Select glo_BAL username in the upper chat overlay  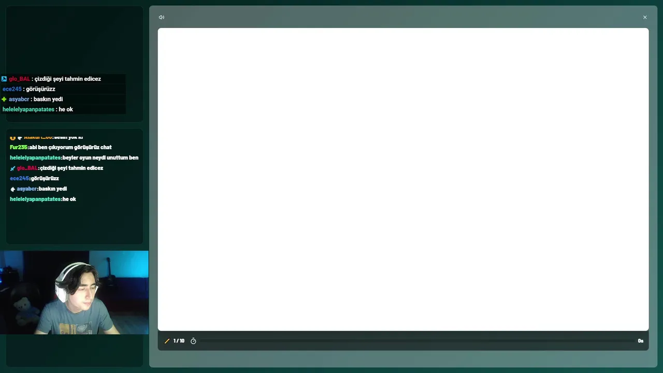click(19, 79)
